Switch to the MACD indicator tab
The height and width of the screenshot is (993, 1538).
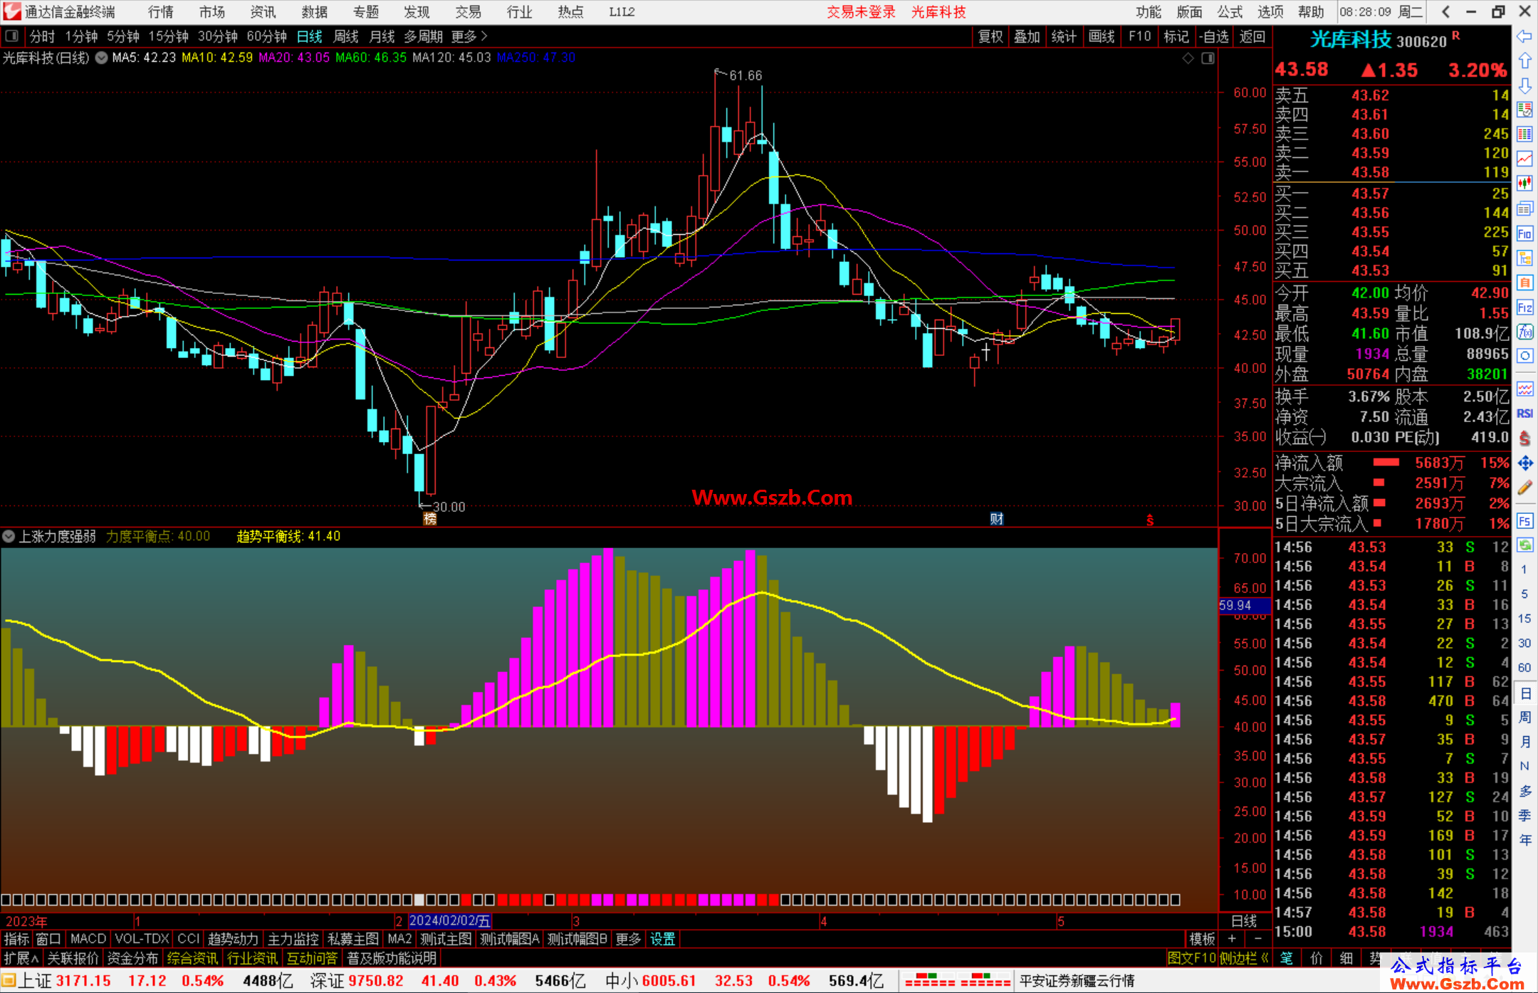tap(88, 939)
